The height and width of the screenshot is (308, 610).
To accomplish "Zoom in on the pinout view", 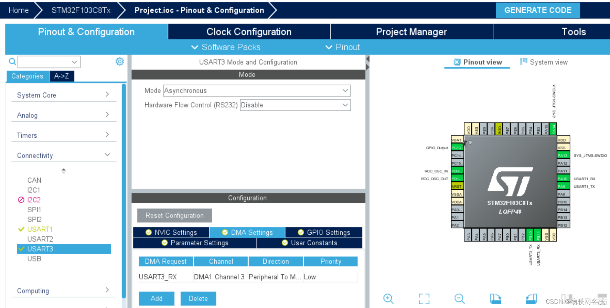I will click(x=388, y=298).
